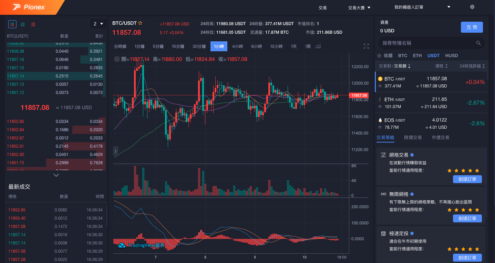Viewport: 495px width, 263px height.
Task: Sort the pair list by 價格
Action: pyautogui.click(x=441, y=66)
